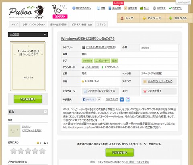
Task: Click この本を贈る gift link
Action: 154,91
